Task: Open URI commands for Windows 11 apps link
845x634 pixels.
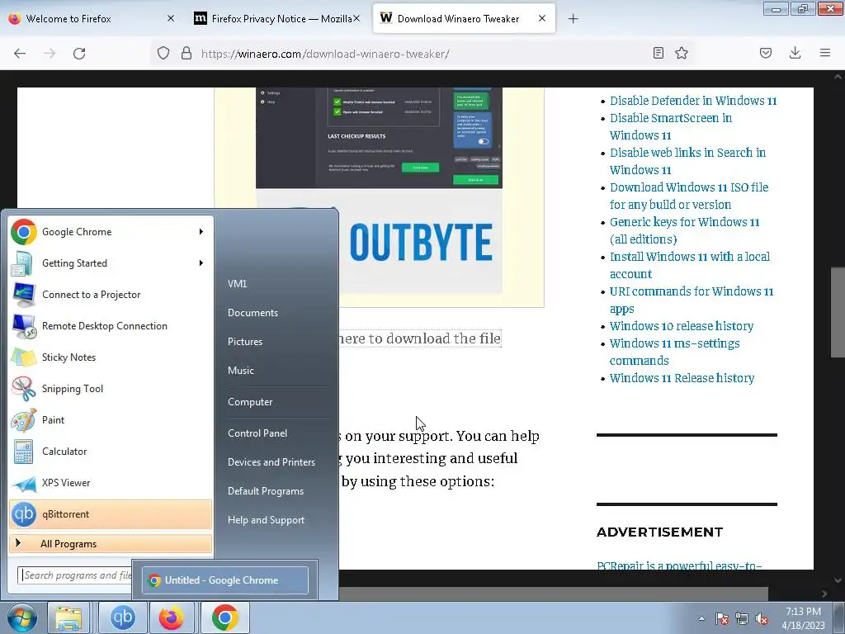Action: coord(692,300)
